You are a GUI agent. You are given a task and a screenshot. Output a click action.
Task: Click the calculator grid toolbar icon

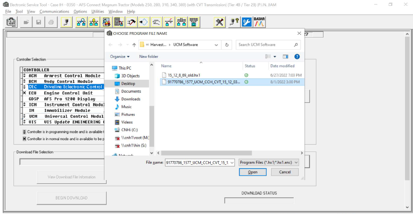pyautogui.click(x=119, y=22)
